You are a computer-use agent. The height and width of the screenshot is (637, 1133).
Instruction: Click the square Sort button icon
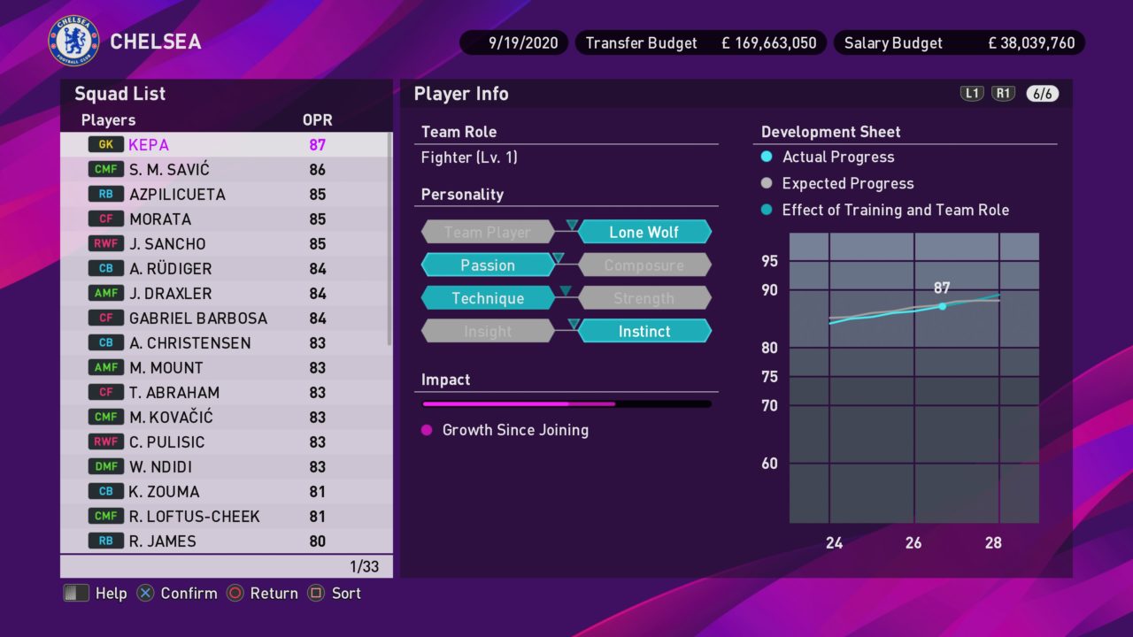tap(316, 593)
